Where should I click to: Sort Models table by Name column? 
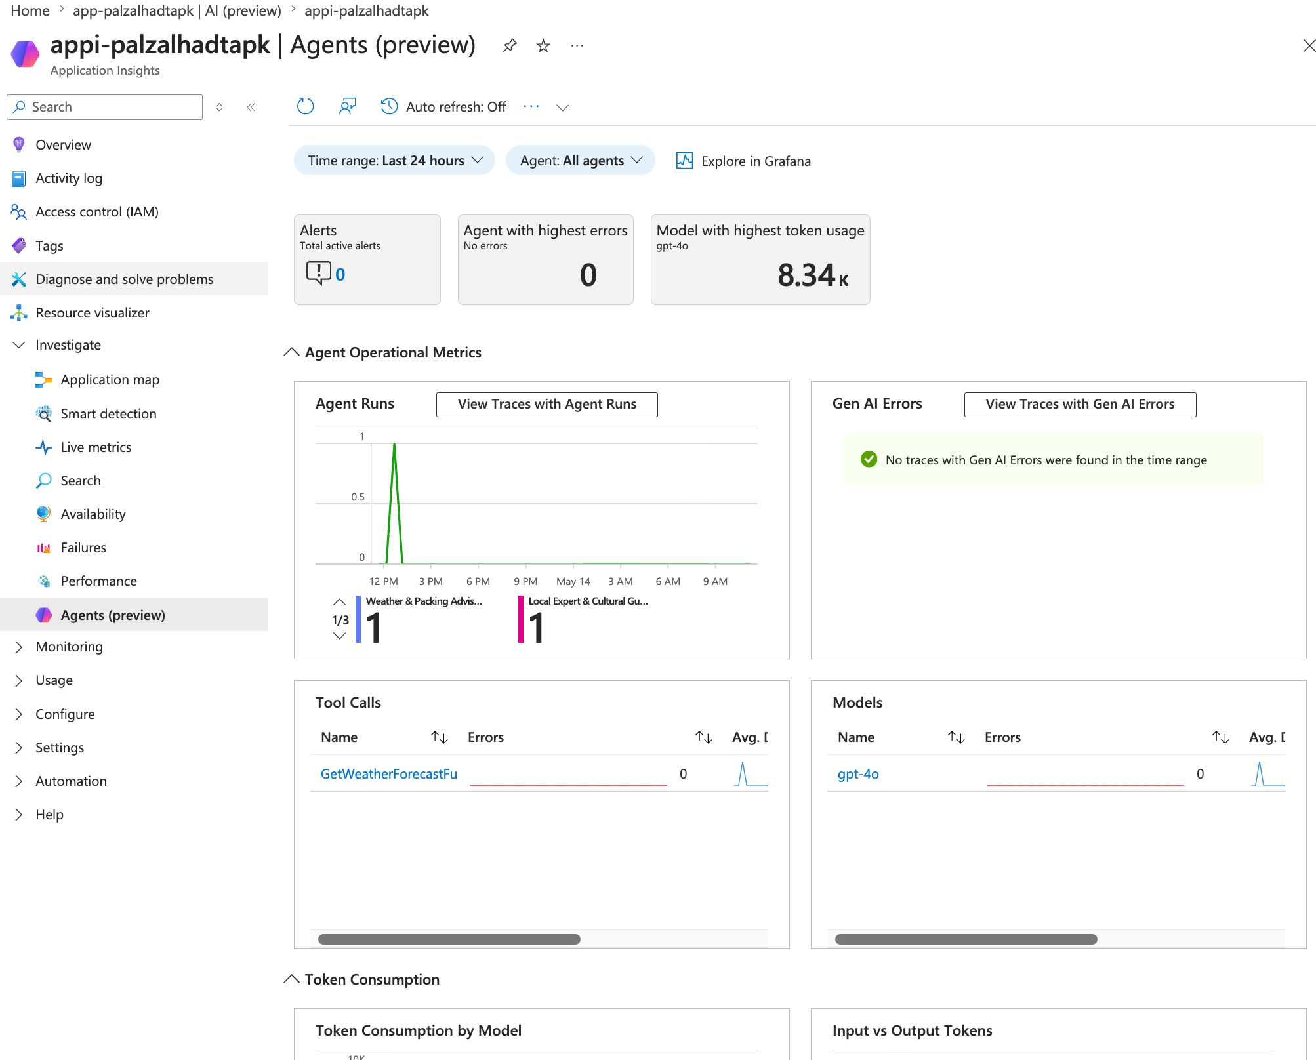[956, 737]
